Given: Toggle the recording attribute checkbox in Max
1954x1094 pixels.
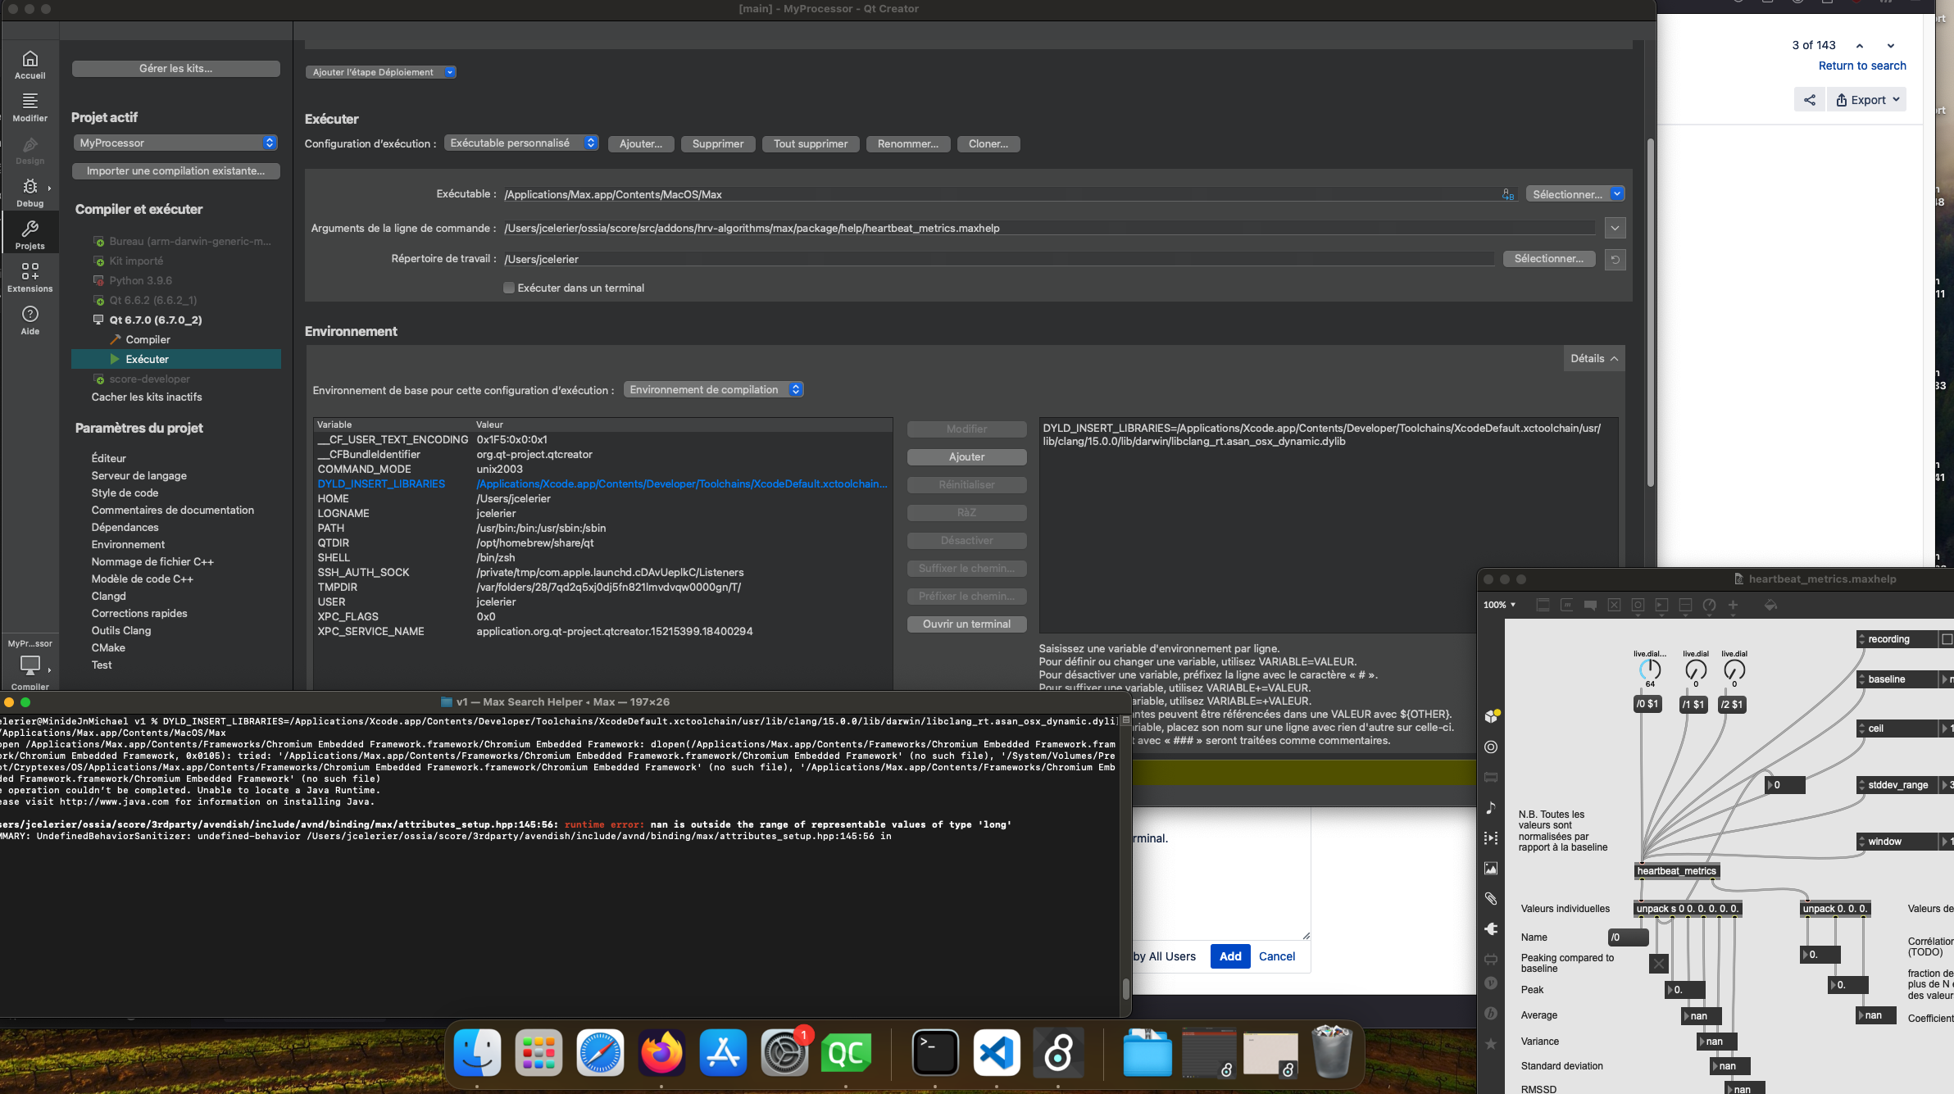Looking at the screenshot, I should click(x=1947, y=639).
